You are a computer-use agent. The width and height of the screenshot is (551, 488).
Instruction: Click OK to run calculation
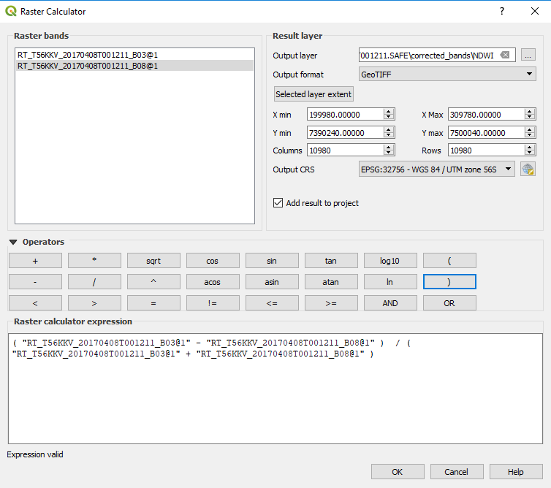click(398, 472)
